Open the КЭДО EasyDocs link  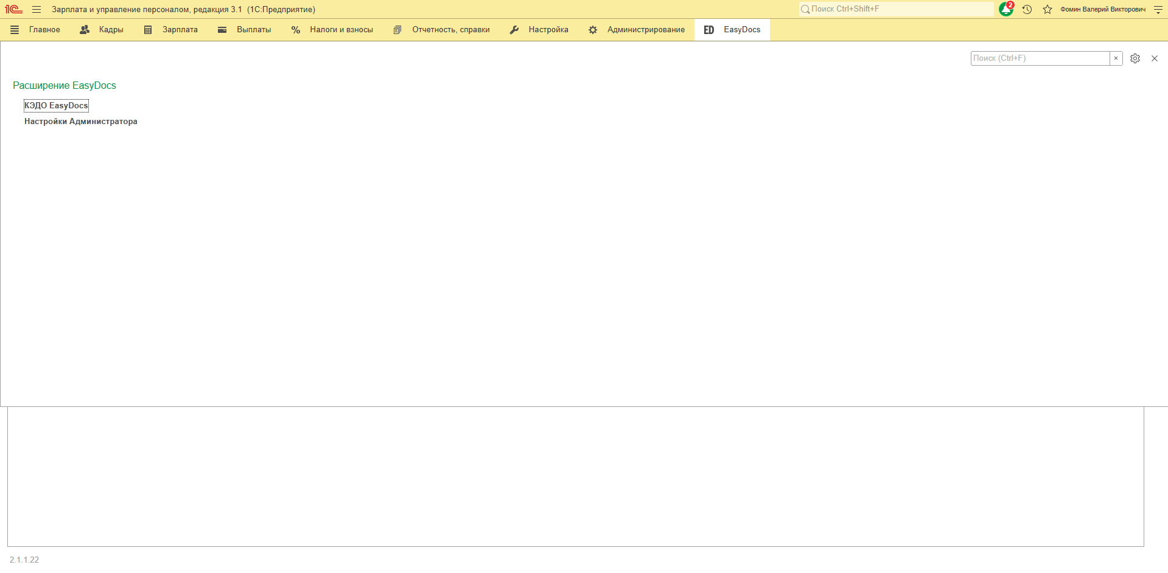(56, 106)
